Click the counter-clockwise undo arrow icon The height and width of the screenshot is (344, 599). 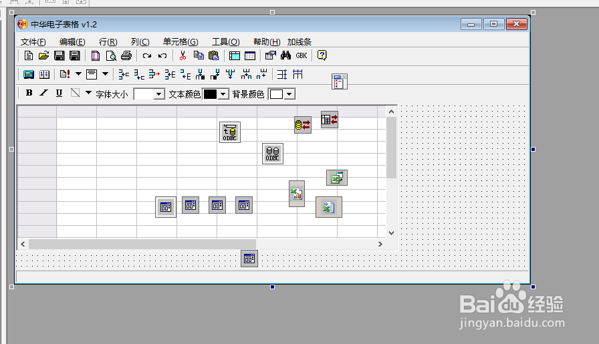click(162, 55)
